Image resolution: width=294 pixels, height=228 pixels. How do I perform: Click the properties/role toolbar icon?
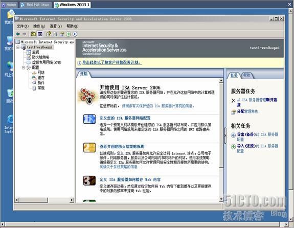pos(62,34)
